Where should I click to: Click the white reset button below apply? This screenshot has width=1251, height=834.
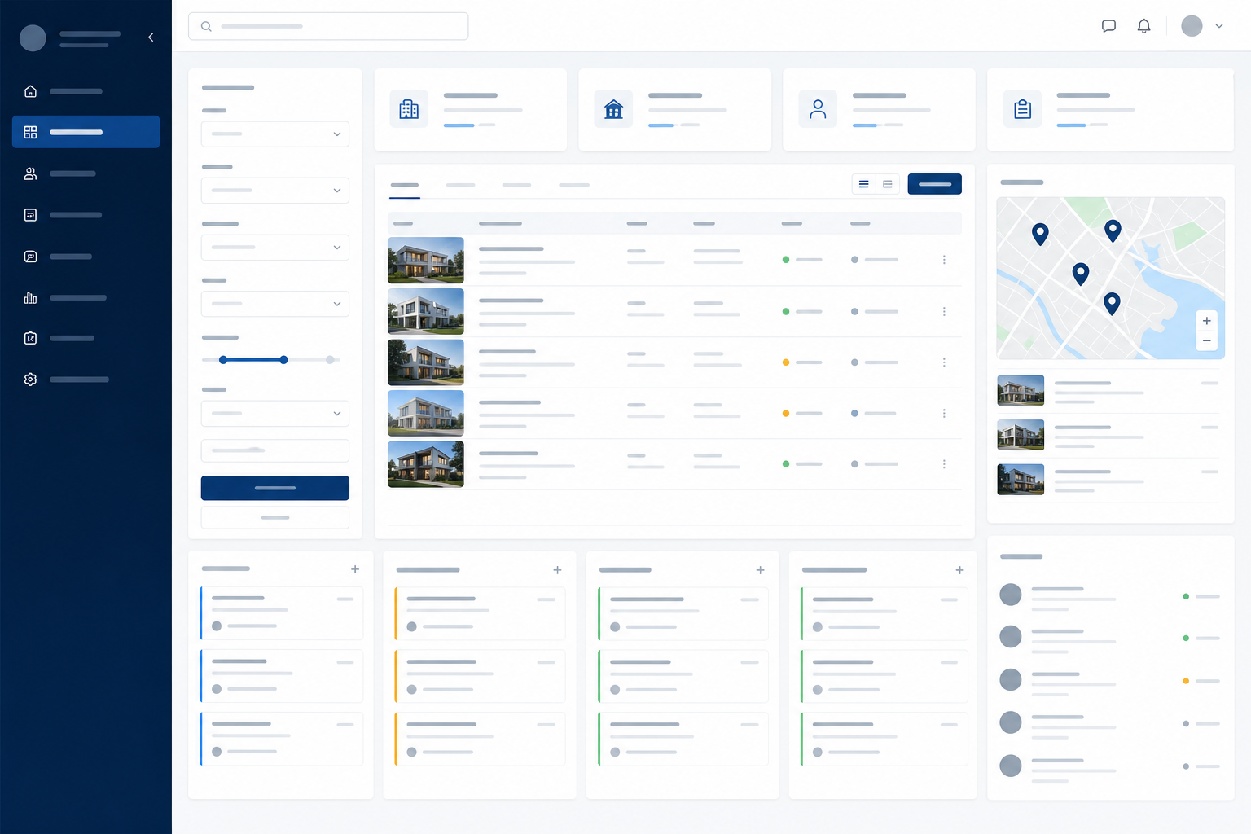click(x=275, y=517)
